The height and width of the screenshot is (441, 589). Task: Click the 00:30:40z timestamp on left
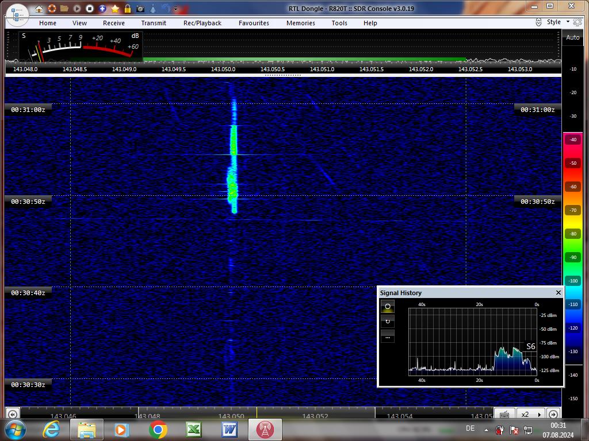click(x=28, y=293)
